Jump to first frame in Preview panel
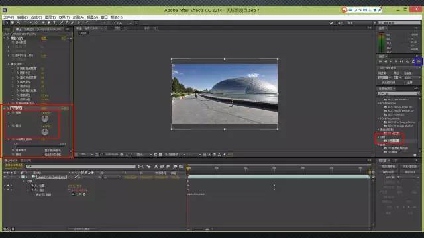424x238 pixels. pyautogui.click(x=380, y=61)
